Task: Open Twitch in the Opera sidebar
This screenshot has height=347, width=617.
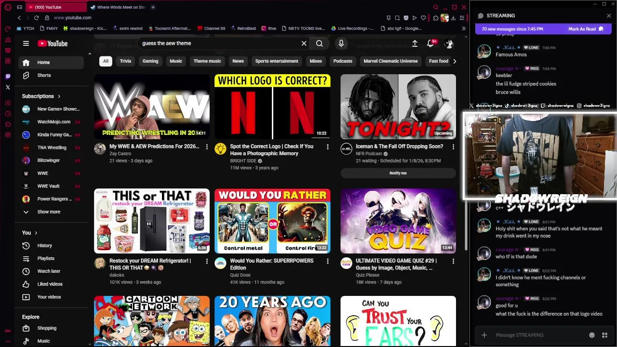Action: coord(8,77)
